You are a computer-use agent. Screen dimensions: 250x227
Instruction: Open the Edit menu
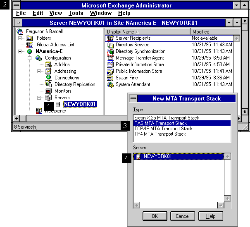[x=38, y=13]
